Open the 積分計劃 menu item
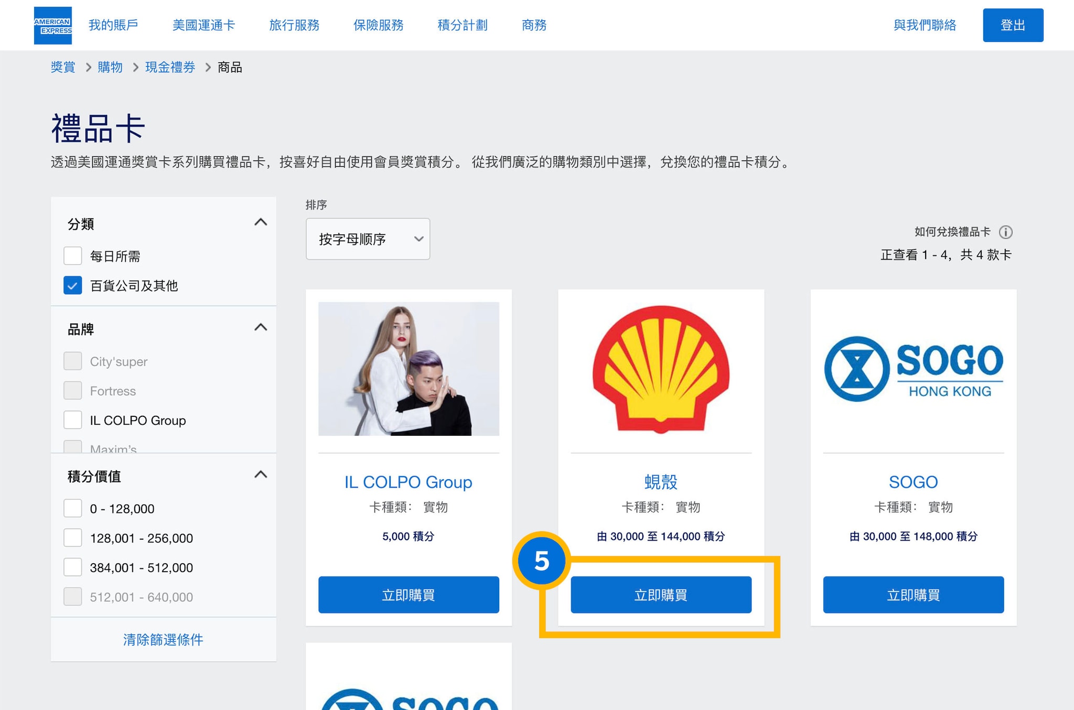Viewport: 1074px width, 710px height. click(x=462, y=25)
